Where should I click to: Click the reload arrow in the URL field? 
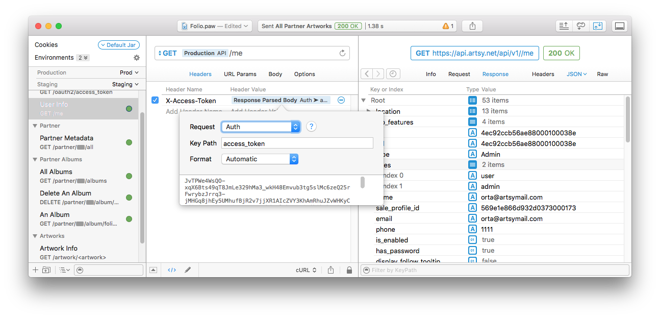[x=342, y=53]
